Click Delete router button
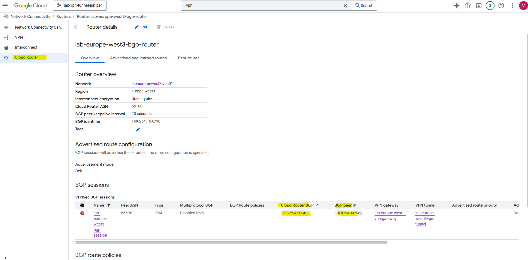The height and width of the screenshot is (260, 528). [x=166, y=27]
